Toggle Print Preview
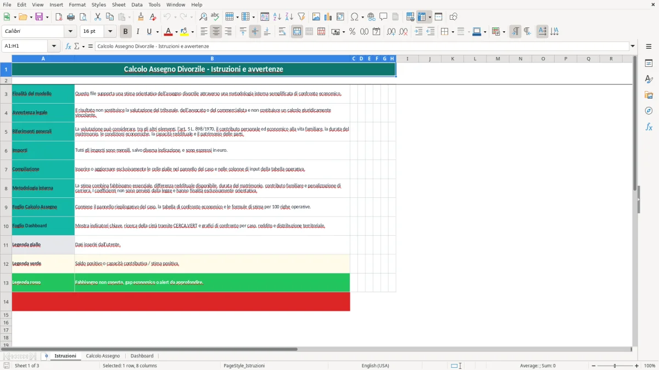 [82, 17]
